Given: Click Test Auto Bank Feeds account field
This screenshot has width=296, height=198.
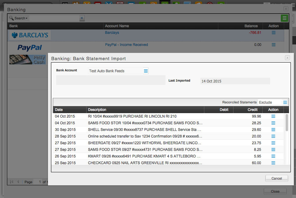Looking at the screenshot, I should 116,71.
